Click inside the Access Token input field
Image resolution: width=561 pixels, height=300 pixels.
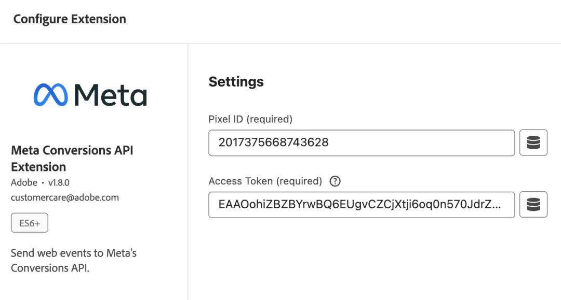click(x=361, y=204)
